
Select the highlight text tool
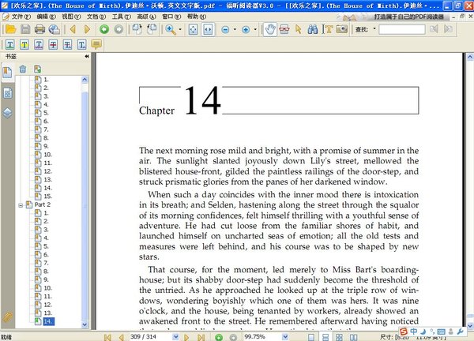[24, 45]
